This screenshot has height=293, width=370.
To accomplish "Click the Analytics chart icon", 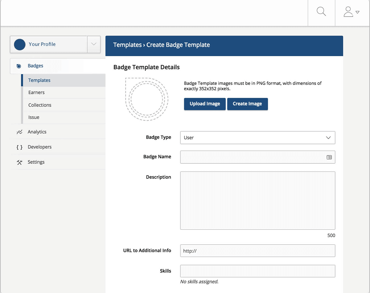I will point(19,132).
